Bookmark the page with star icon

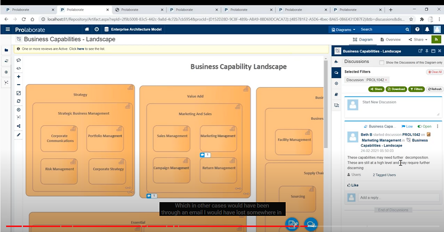411,19
